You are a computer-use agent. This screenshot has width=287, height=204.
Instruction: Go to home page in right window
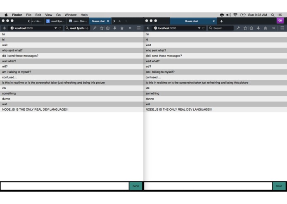coord(266,28)
